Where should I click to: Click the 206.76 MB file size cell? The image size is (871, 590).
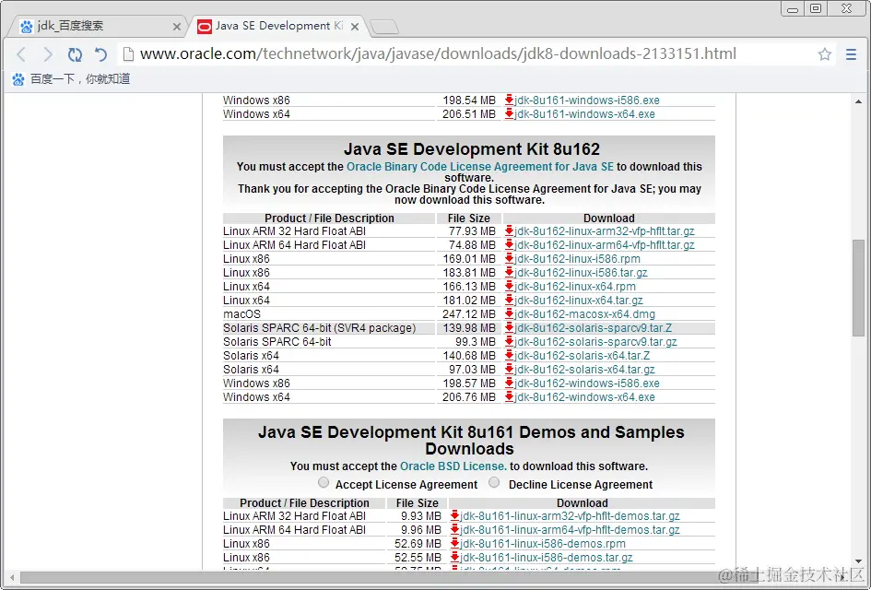(x=469, y=396)
